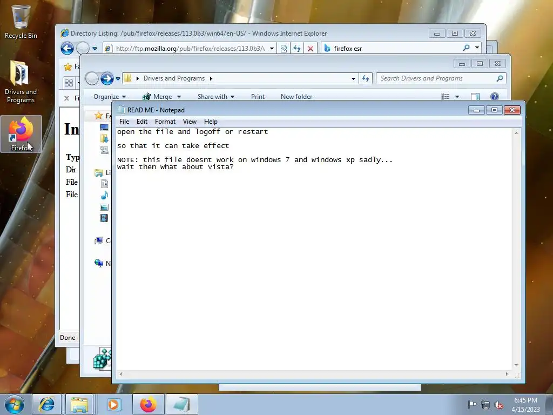The image size is (553, 415).
Task: Click Internet Explorer compatibility view icon
Action: pyautogui.click(x=284, y=48)
